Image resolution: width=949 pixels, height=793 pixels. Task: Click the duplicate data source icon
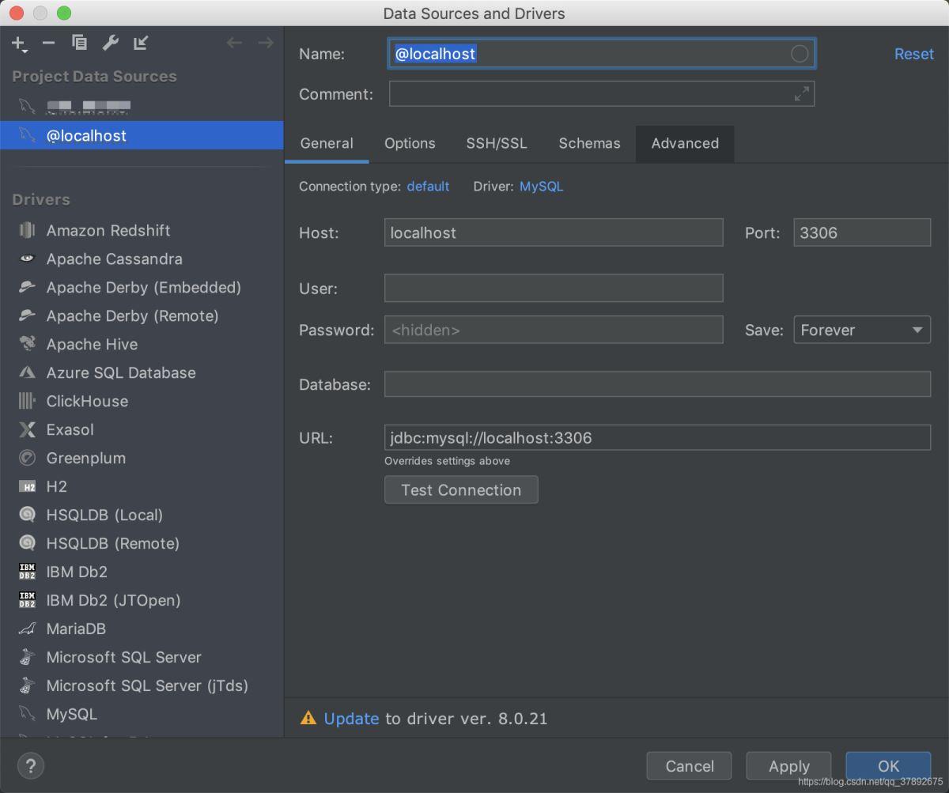(79, 43)
